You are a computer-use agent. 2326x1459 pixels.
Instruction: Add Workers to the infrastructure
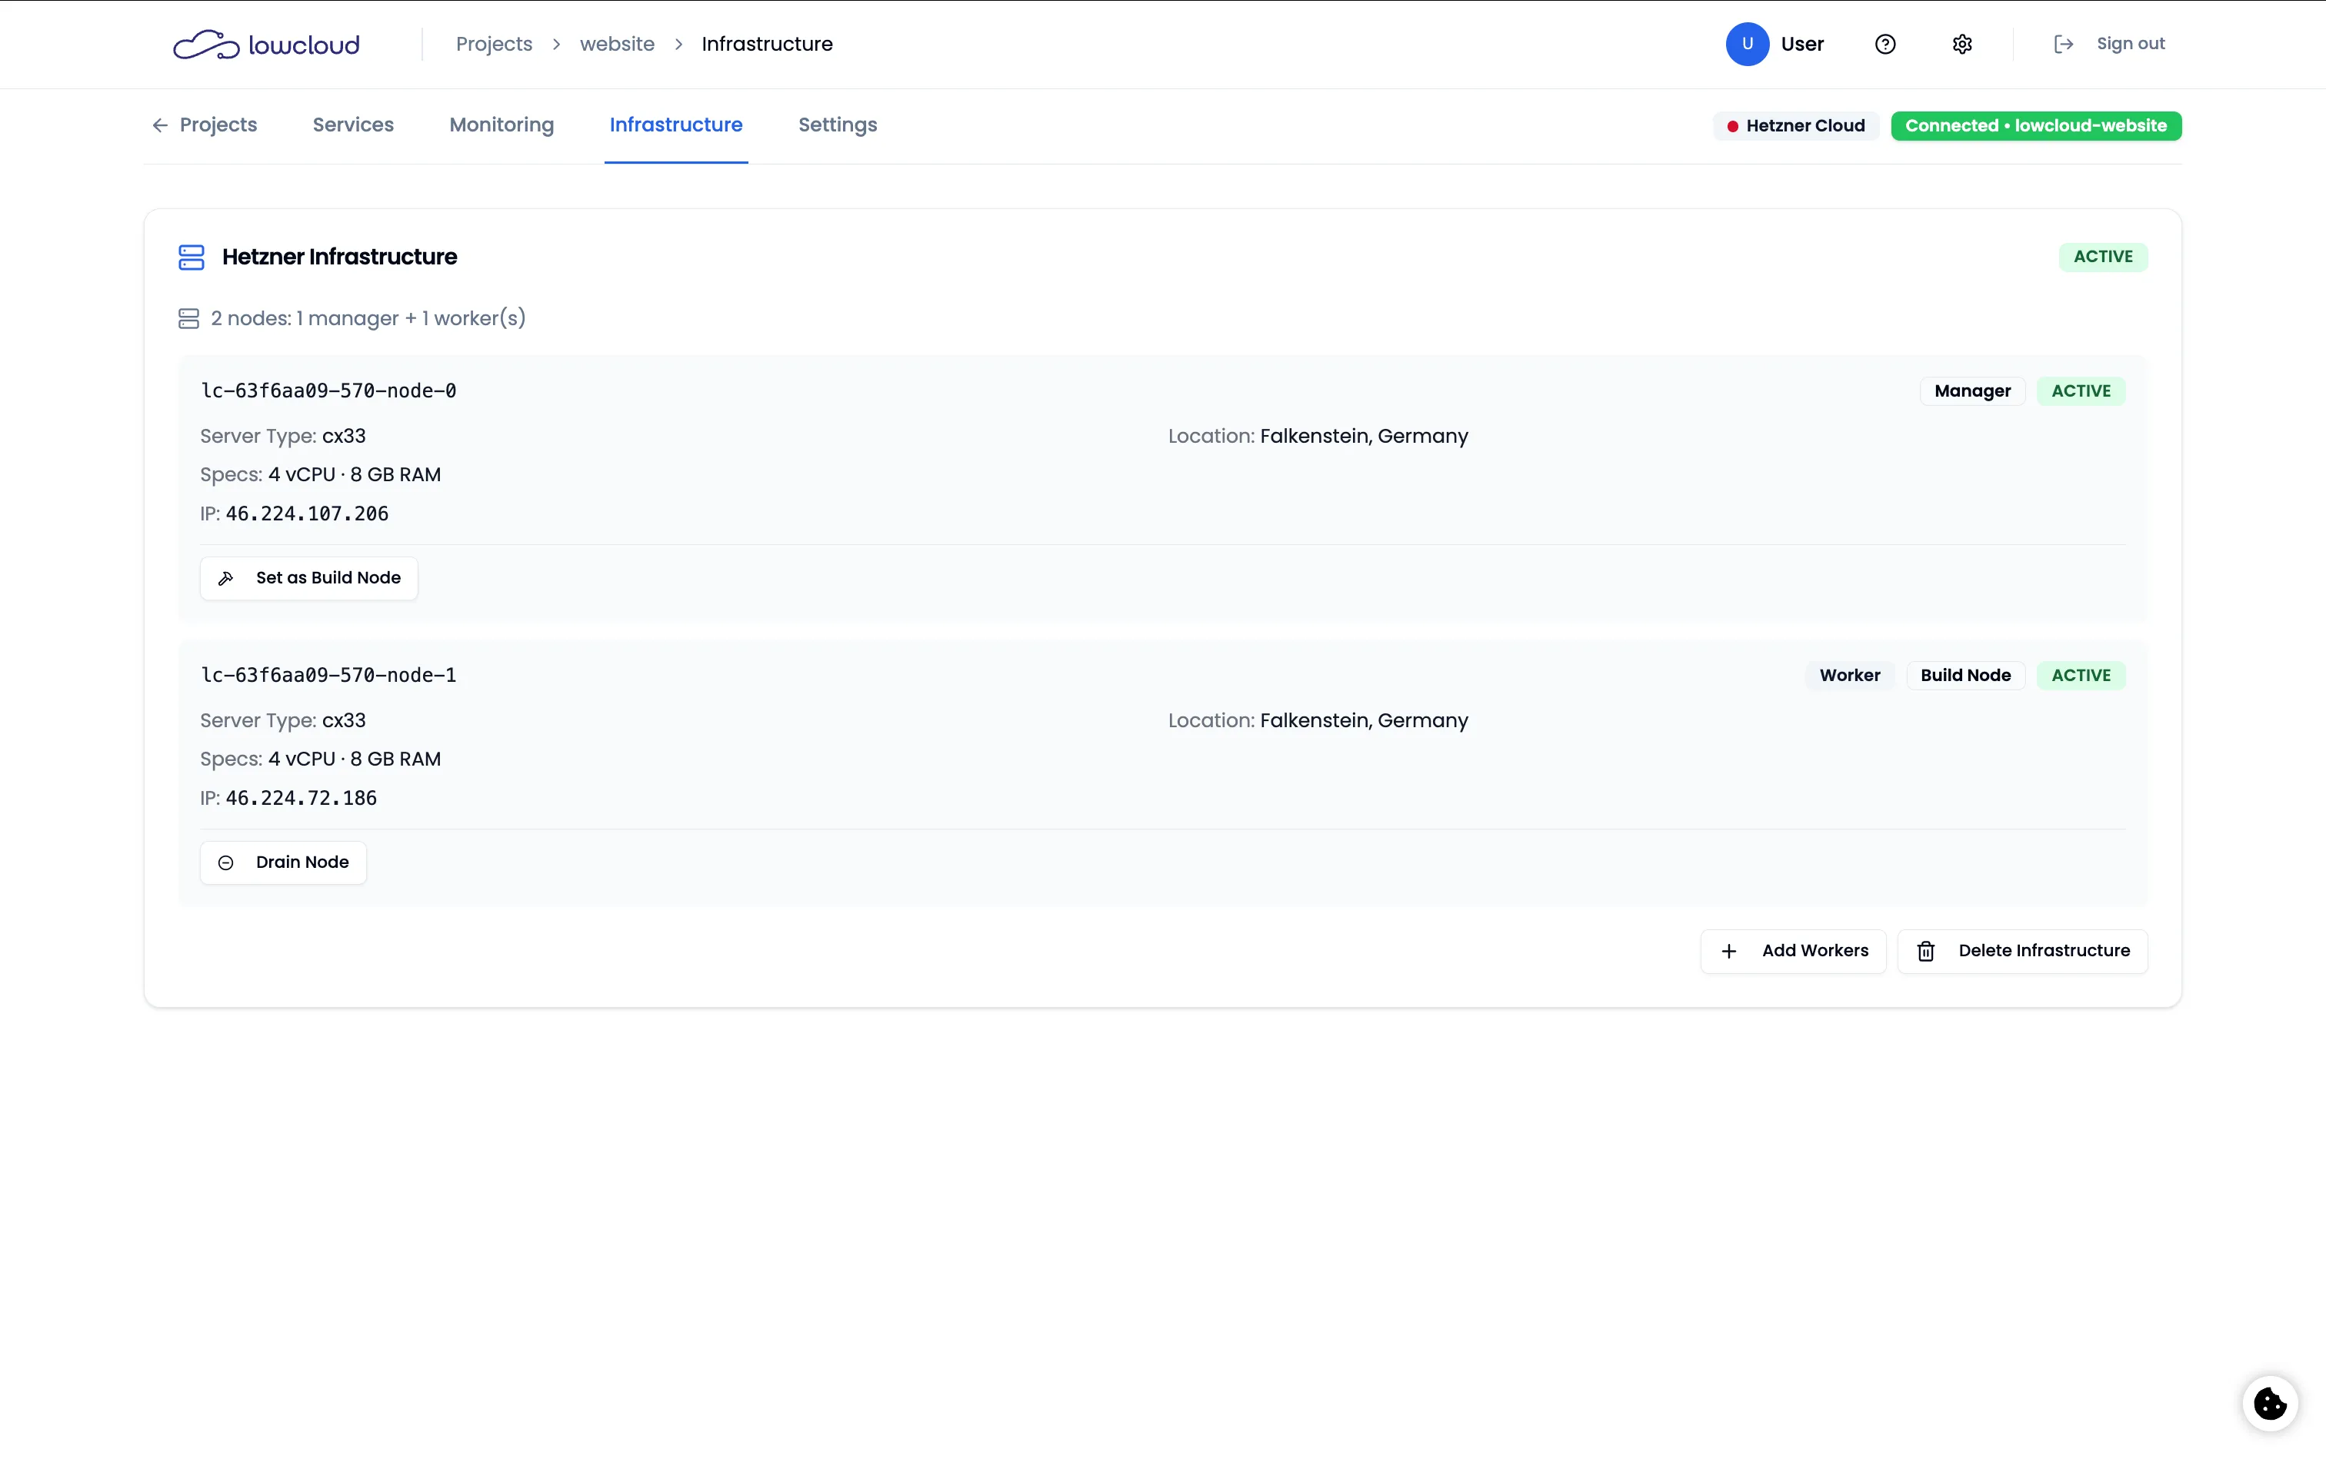coord(1792,950)
